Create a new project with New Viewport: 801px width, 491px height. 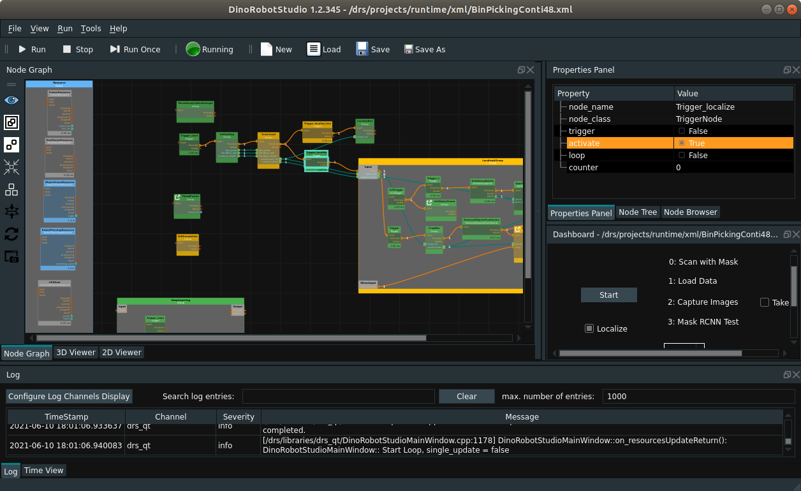tap(276, 49)
